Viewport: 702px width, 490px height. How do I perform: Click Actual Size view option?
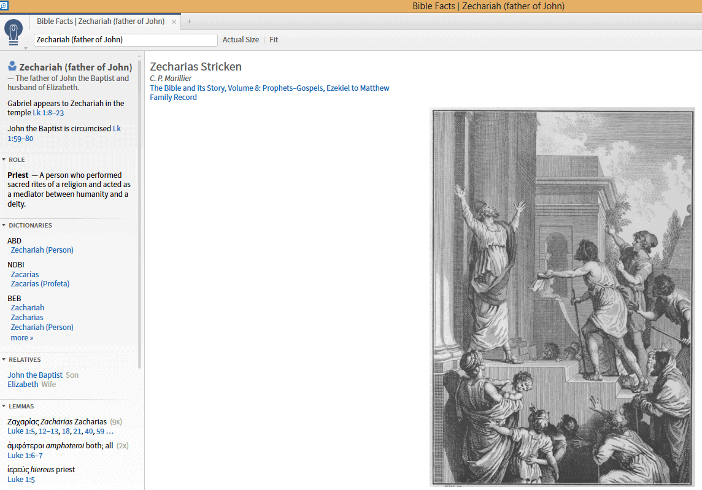[241, 40]
